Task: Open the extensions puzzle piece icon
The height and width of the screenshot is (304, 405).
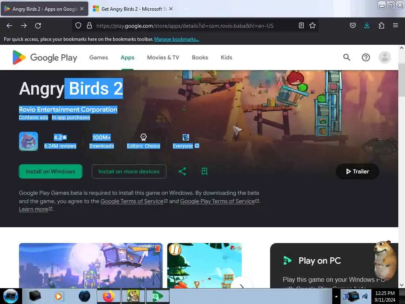Action: pos(381,25)
